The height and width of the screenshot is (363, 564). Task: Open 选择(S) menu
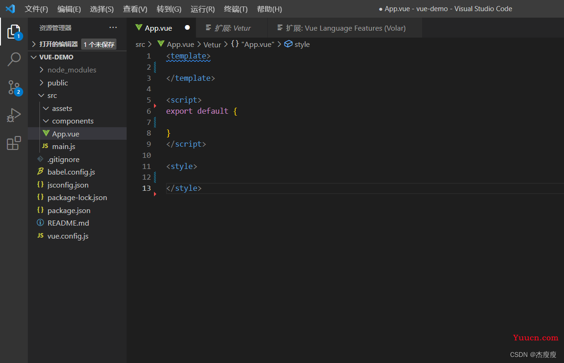102,9
